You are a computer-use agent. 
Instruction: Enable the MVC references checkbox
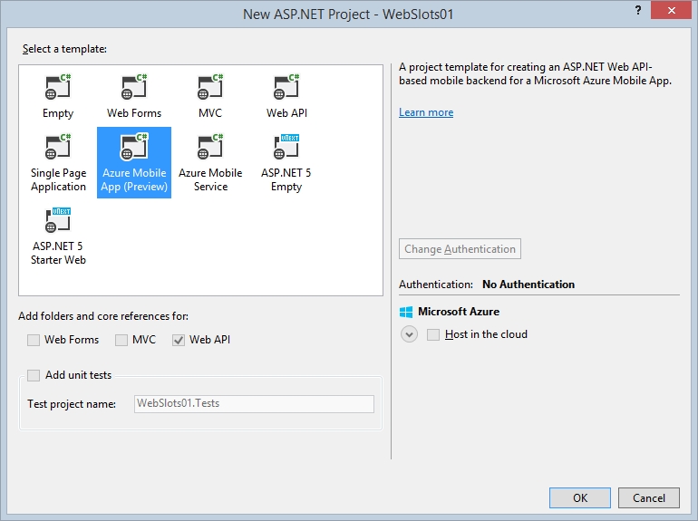pos(121,340)
